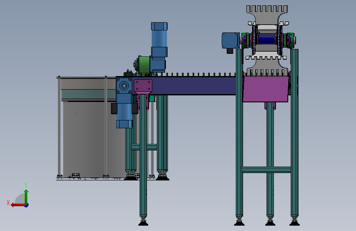Select the large magenta box under reel

266,89
